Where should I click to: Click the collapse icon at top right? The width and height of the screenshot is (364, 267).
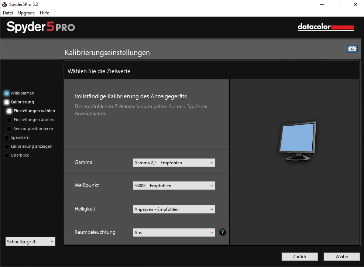click(352, 49)
